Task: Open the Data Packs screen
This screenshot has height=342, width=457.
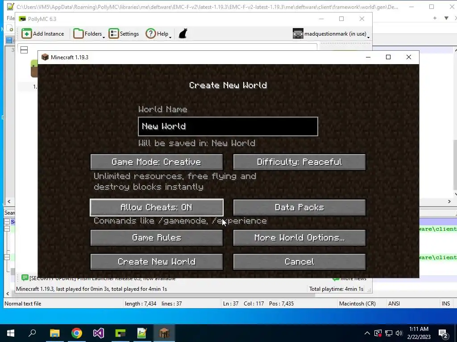Action: [x=299, y=208]
